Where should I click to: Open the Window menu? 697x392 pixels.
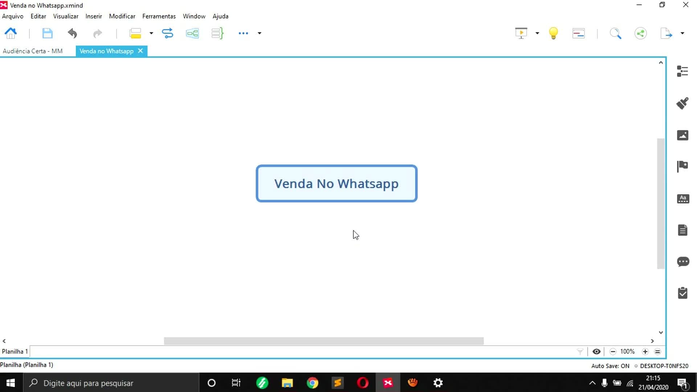coord(194,16)
